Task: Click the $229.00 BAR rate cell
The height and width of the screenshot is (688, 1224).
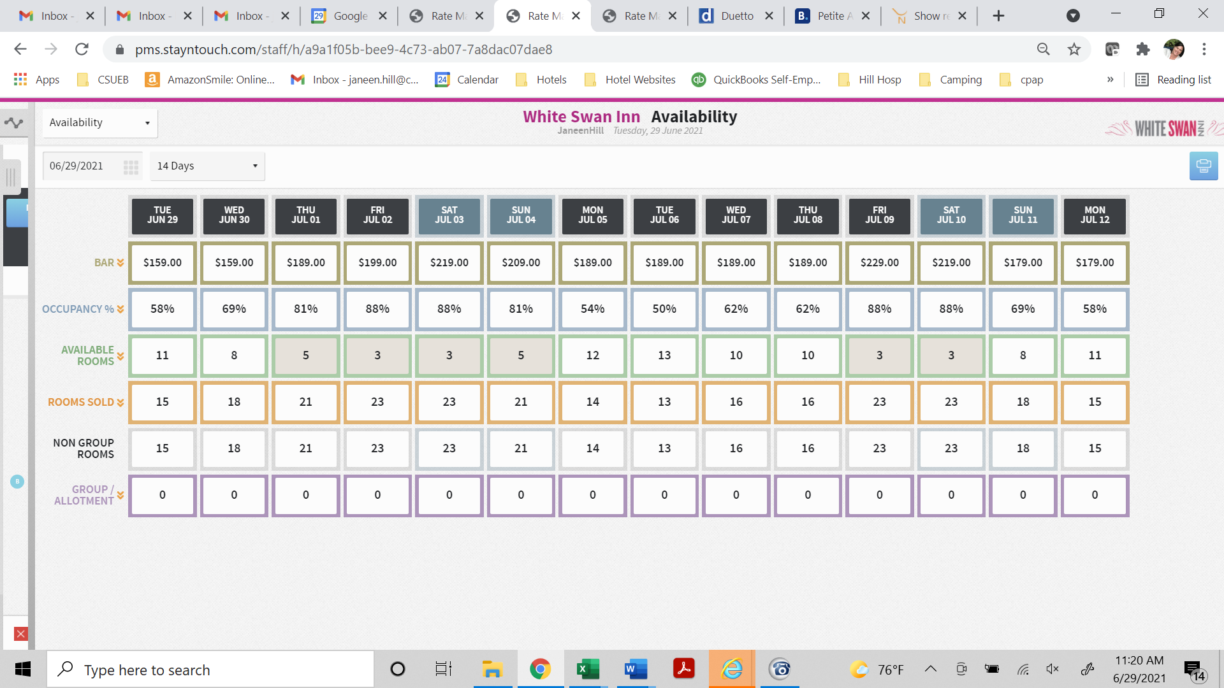Action: pos(879,262)
